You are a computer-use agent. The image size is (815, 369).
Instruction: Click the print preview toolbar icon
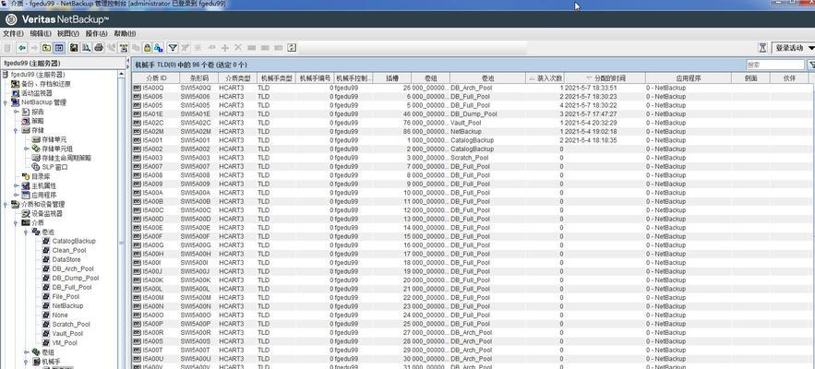[x=86, y=48]
